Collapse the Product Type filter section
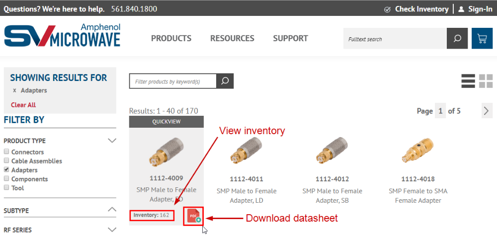 pos(112,141)
